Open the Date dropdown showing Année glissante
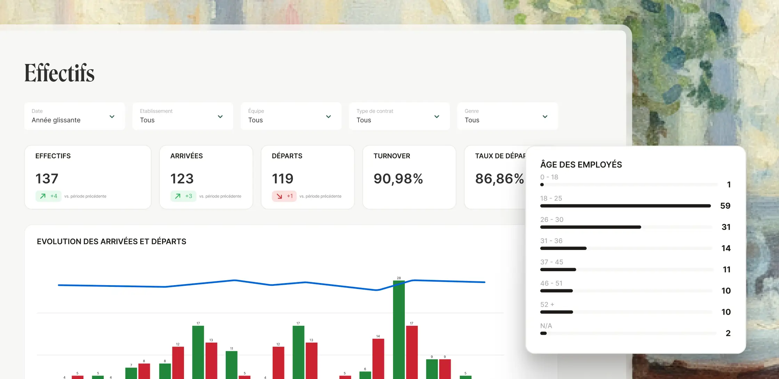This screenshot has height=379, width=779. (x=74, y=116)
